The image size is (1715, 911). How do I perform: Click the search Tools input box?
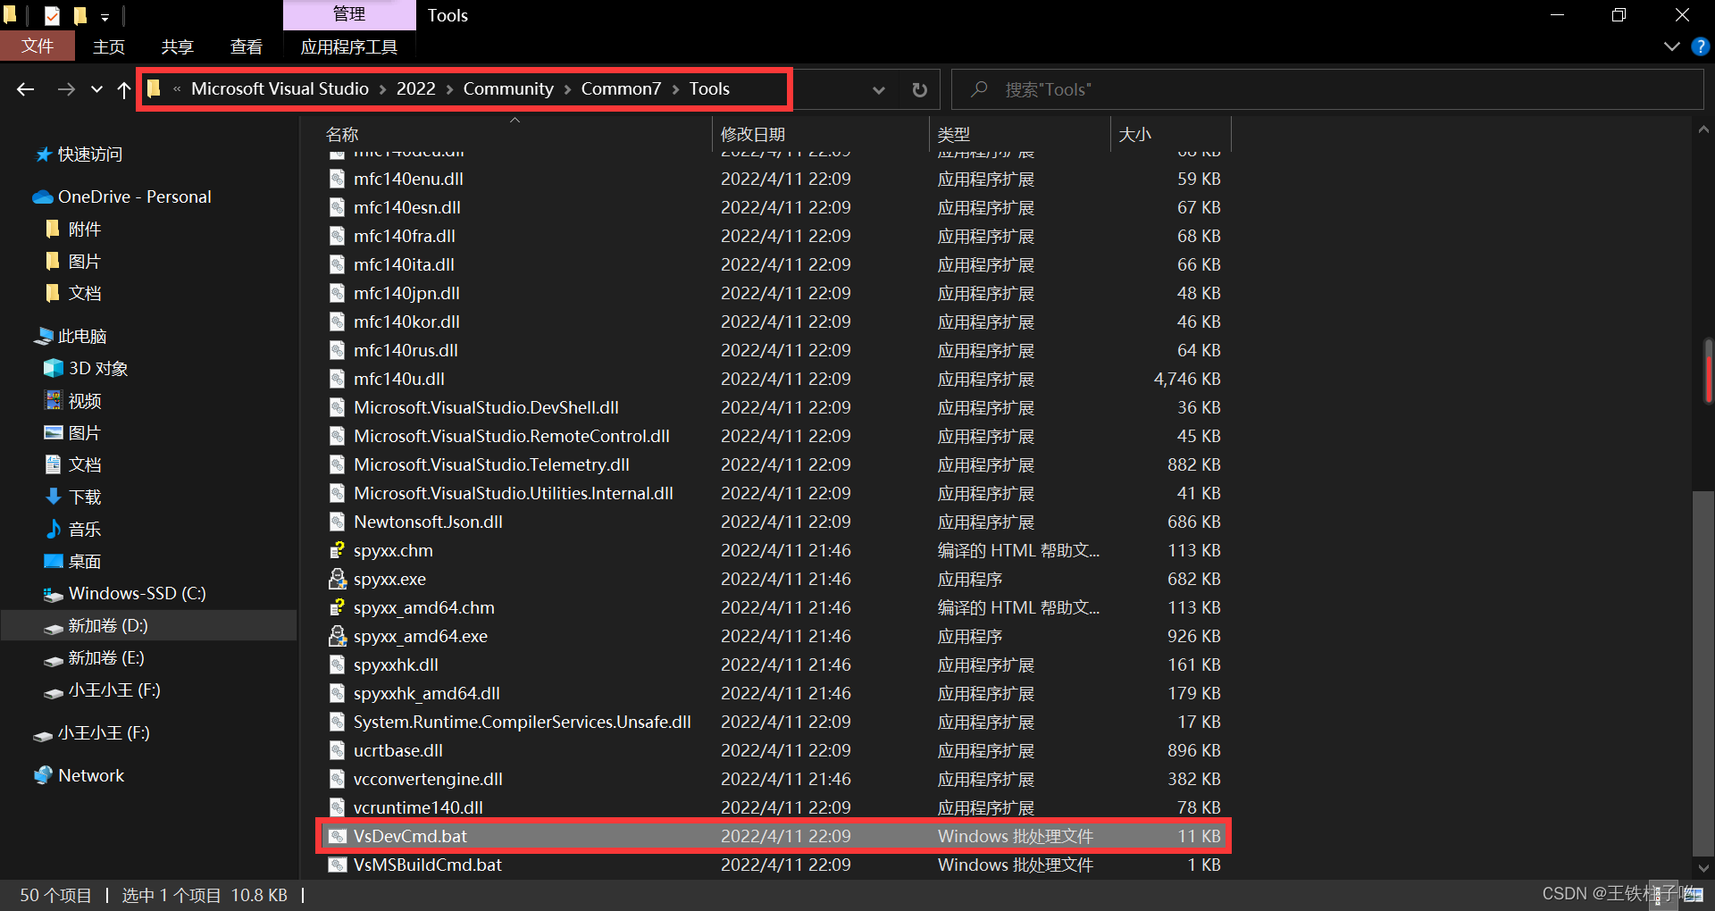pos(1327,89)
